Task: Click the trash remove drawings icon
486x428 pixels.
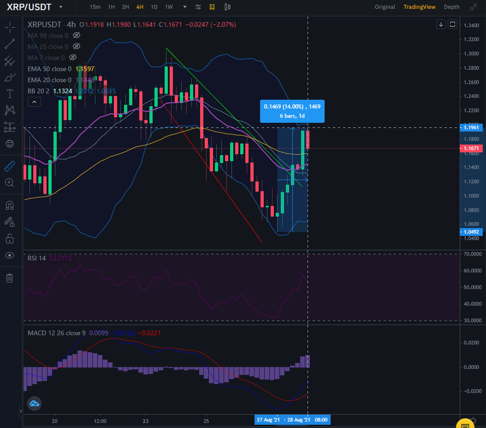Action: 10,278
